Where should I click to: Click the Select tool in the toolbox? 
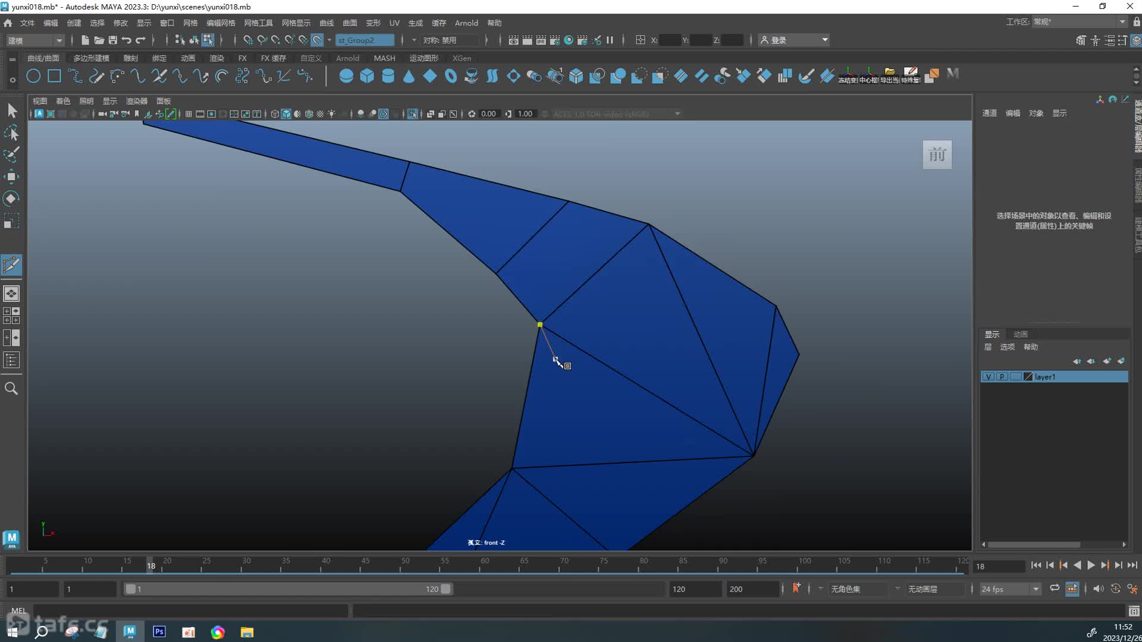click(x=12, y=111)
